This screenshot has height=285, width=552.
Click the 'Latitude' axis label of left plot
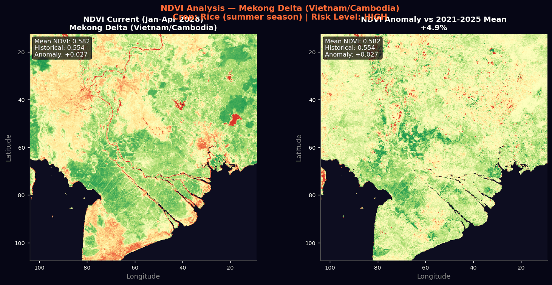[8, 148]
